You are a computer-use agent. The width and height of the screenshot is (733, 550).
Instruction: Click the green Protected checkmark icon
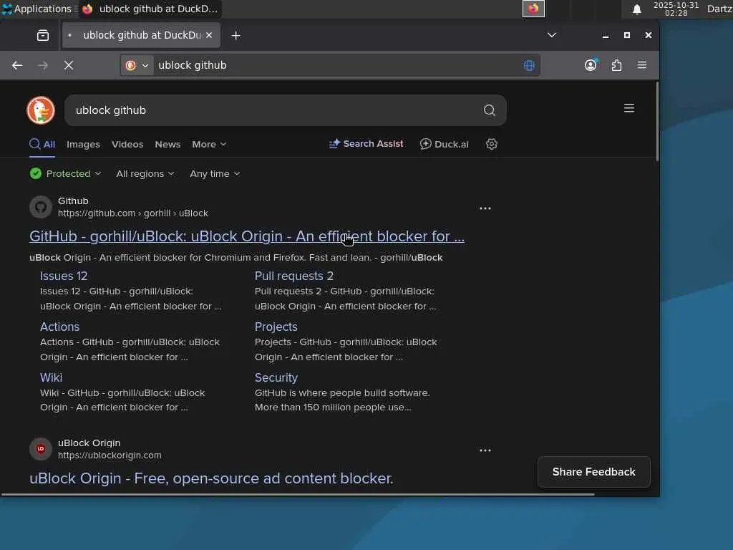tap(36, 173)
